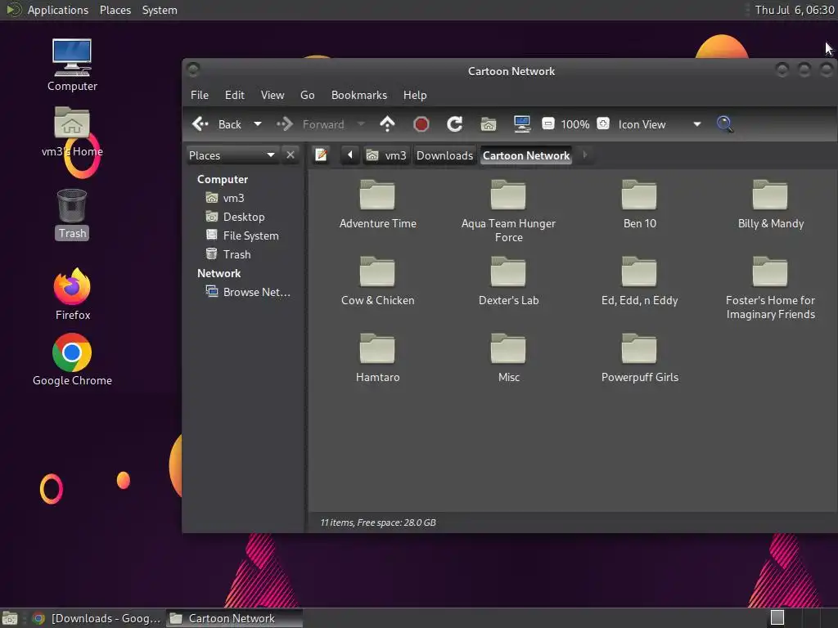Click the Forward navigation arrow
The width and height of the screenshot is (838, 628).
(x=310, y=124)
